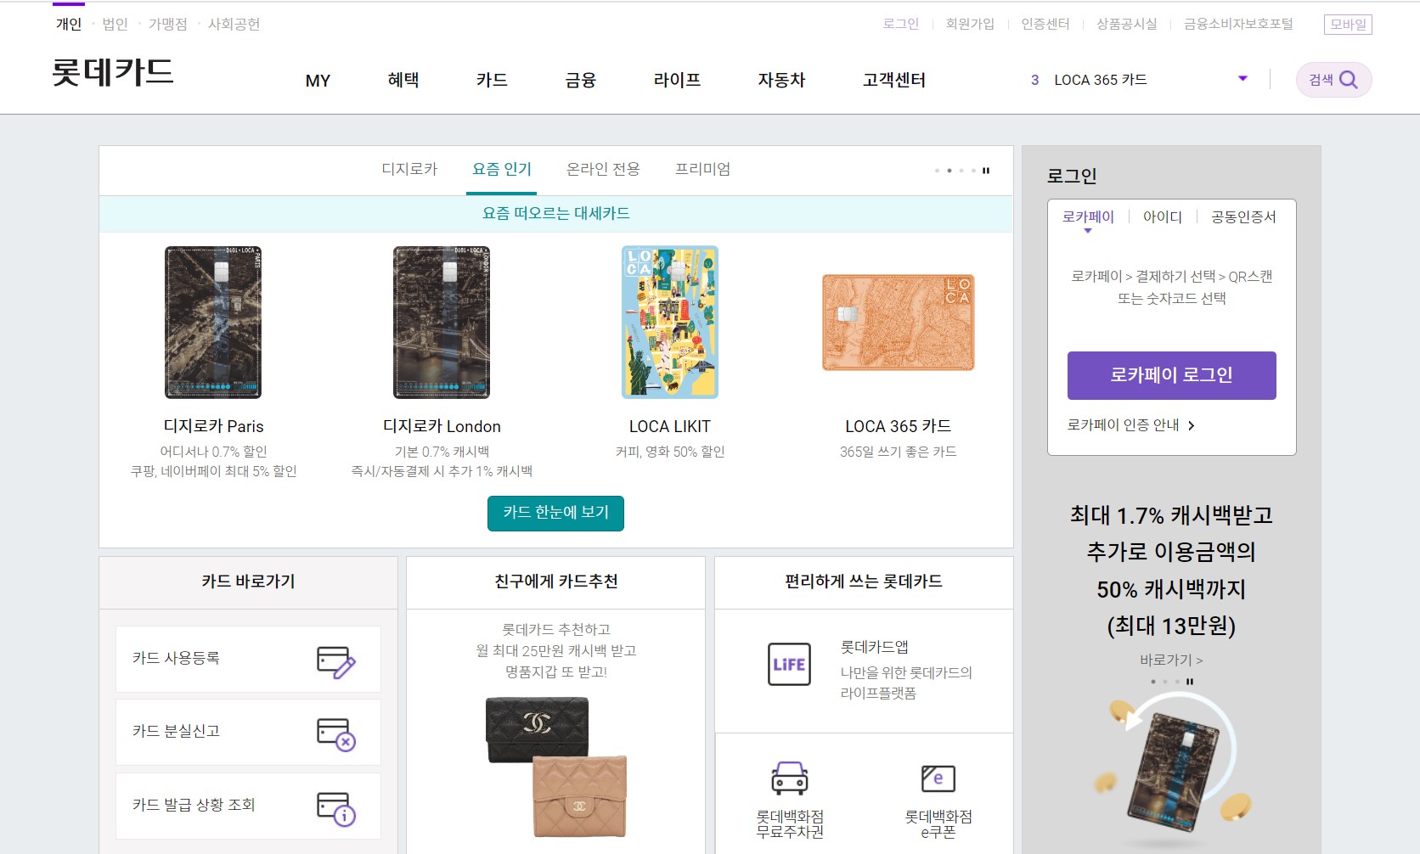Click the 디지로카 Paris card name

[213, 426]
